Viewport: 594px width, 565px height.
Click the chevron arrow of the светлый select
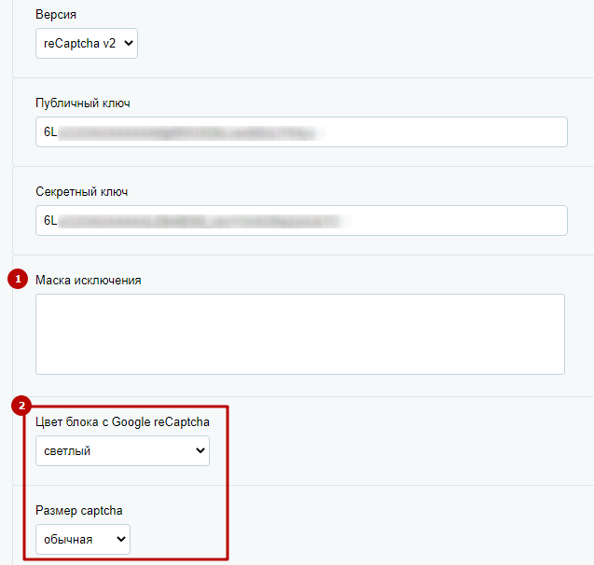tap(200, 450)
